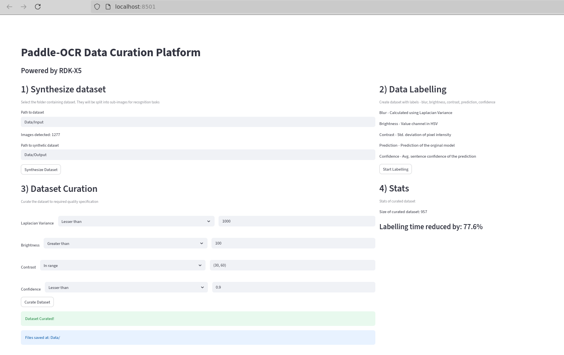Start the labelling process
The height and width of the screenshot is (355, 564).
pos(395,169)
